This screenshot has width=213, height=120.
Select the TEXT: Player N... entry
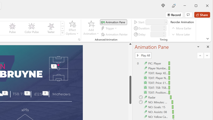point(158,78)
